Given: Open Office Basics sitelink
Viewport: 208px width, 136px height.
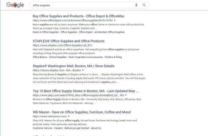Looking at the screenshot, I should pyautogui.click(x=40, y=57).
